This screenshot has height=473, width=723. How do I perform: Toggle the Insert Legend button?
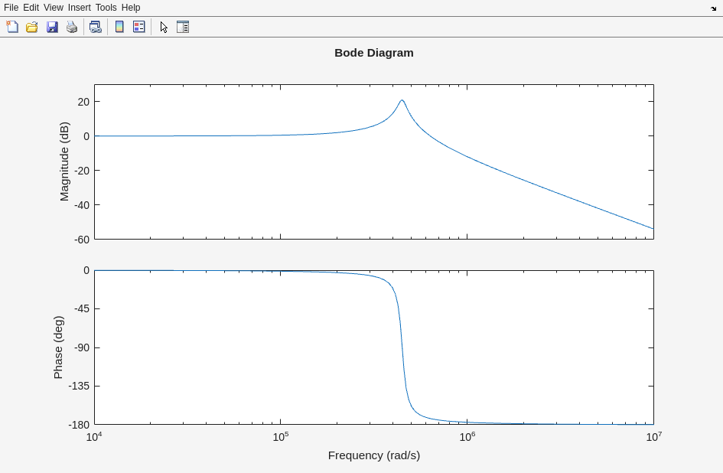point(139,27)
